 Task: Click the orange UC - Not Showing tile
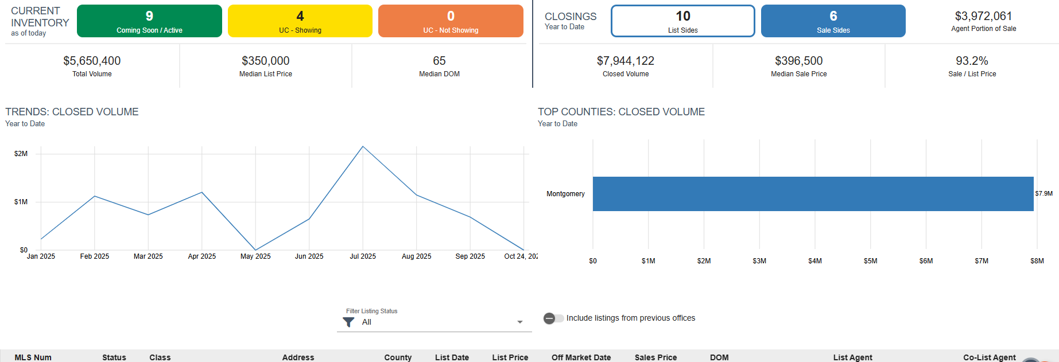click(x=451, y=21)
